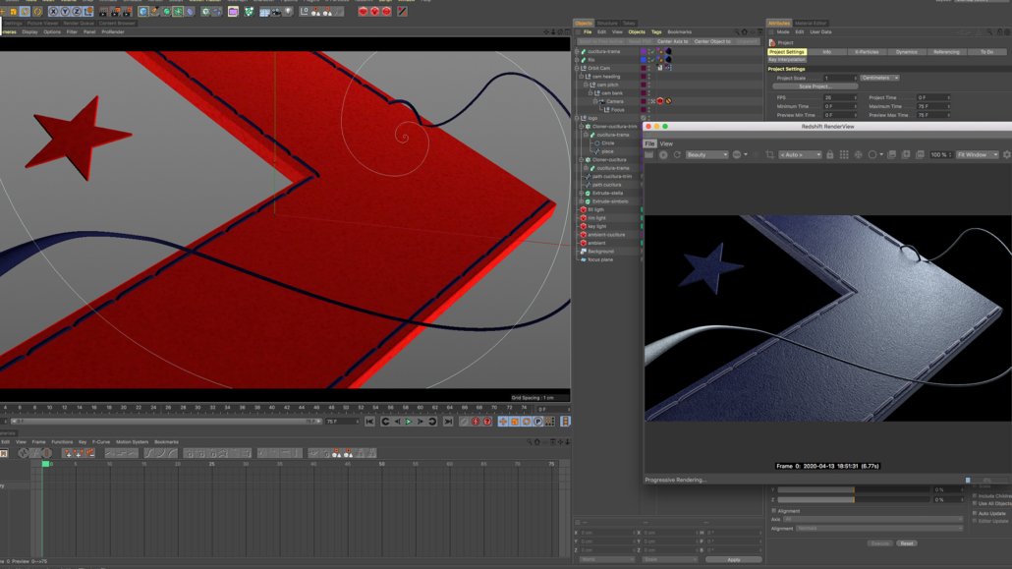Click the Apply button in coordinates panel
The height and width of the screenshot is (569, 1012).
coord(734,560)
